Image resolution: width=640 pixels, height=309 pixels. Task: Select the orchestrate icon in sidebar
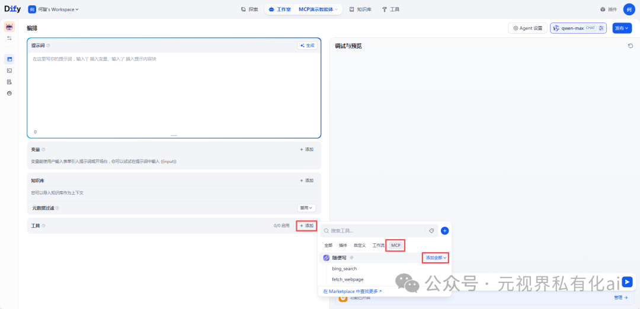coord(9,59)
